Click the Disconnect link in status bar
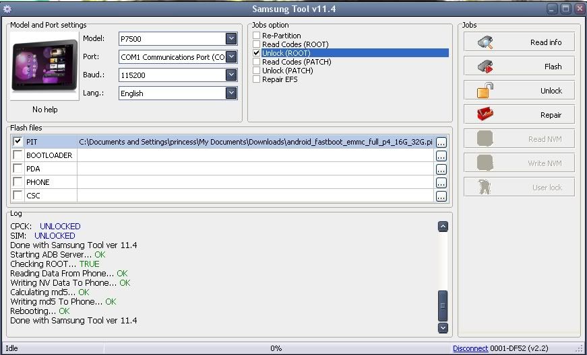The width and height of the screenshot is (587, 355). 470,348
